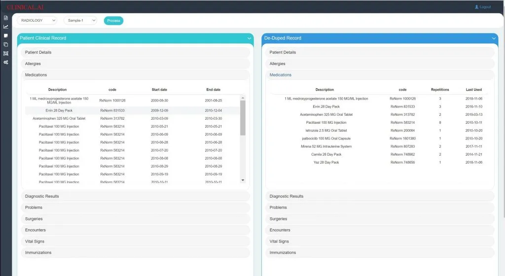Open the gears settings sidebar icon
The width and height of the screenshot is (505, 276).
point(6,62)
